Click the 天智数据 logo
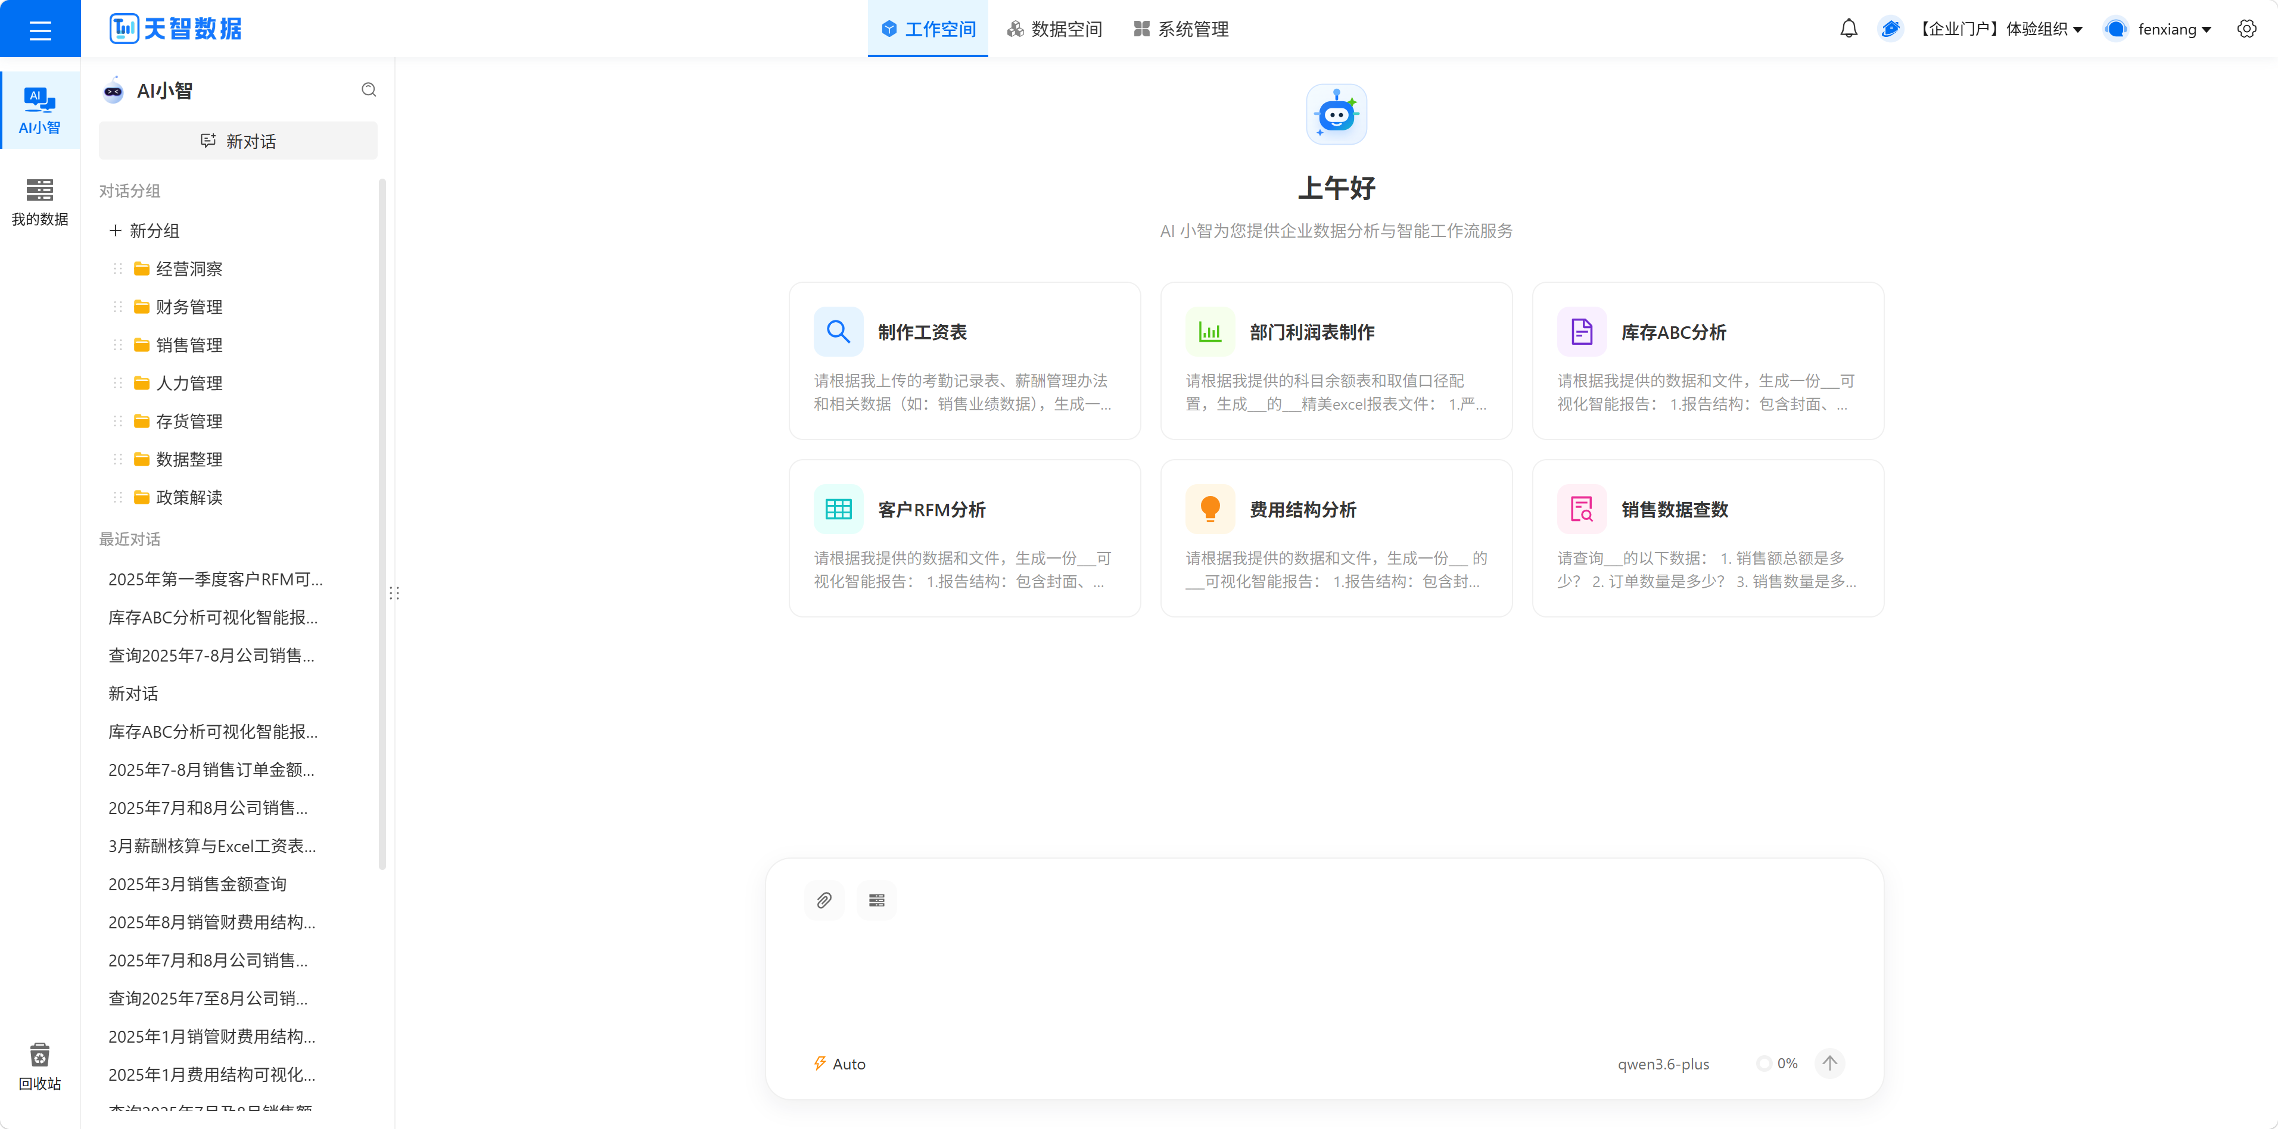2278x1129 pixels. [x=175, y=29]
